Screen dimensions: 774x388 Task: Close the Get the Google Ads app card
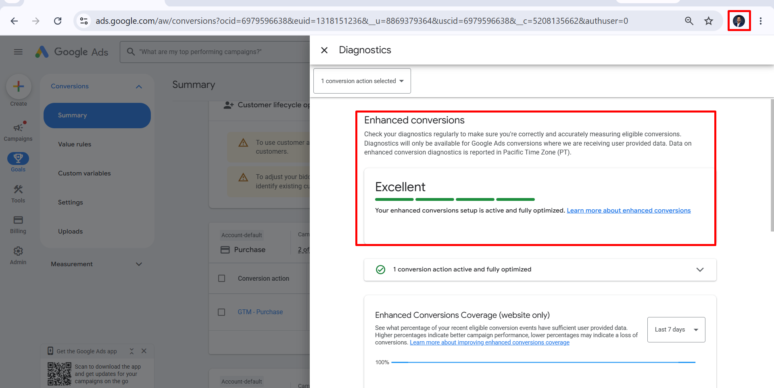tap(144, 351)
